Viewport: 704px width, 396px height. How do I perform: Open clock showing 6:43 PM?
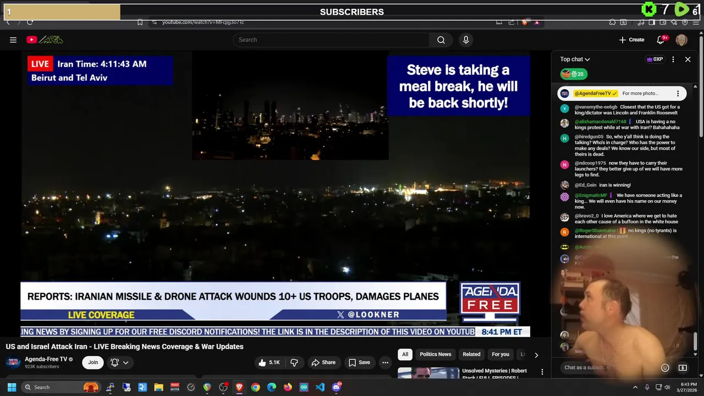point(688,387)
